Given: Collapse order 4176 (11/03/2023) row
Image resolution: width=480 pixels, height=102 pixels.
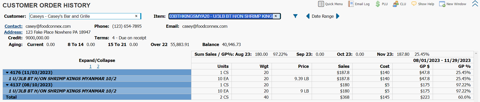Looking at the screenshot, I should coord(7,73).
